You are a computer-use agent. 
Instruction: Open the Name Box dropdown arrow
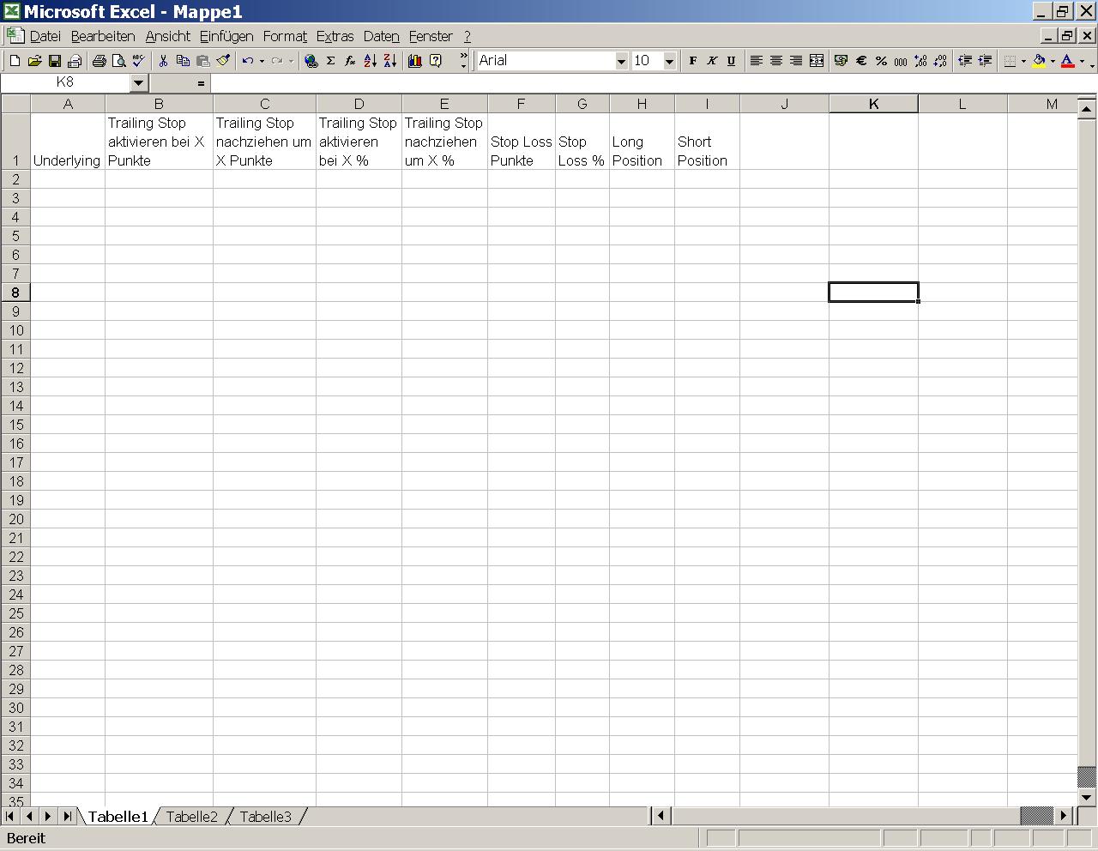[139, 83]
